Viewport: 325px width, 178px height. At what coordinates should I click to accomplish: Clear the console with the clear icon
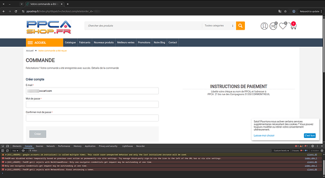[8, 151]
